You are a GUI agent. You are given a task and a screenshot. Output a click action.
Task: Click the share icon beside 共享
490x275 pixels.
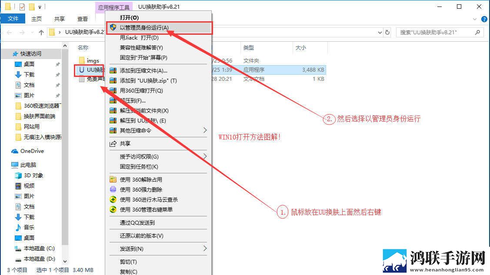[113, 144]
